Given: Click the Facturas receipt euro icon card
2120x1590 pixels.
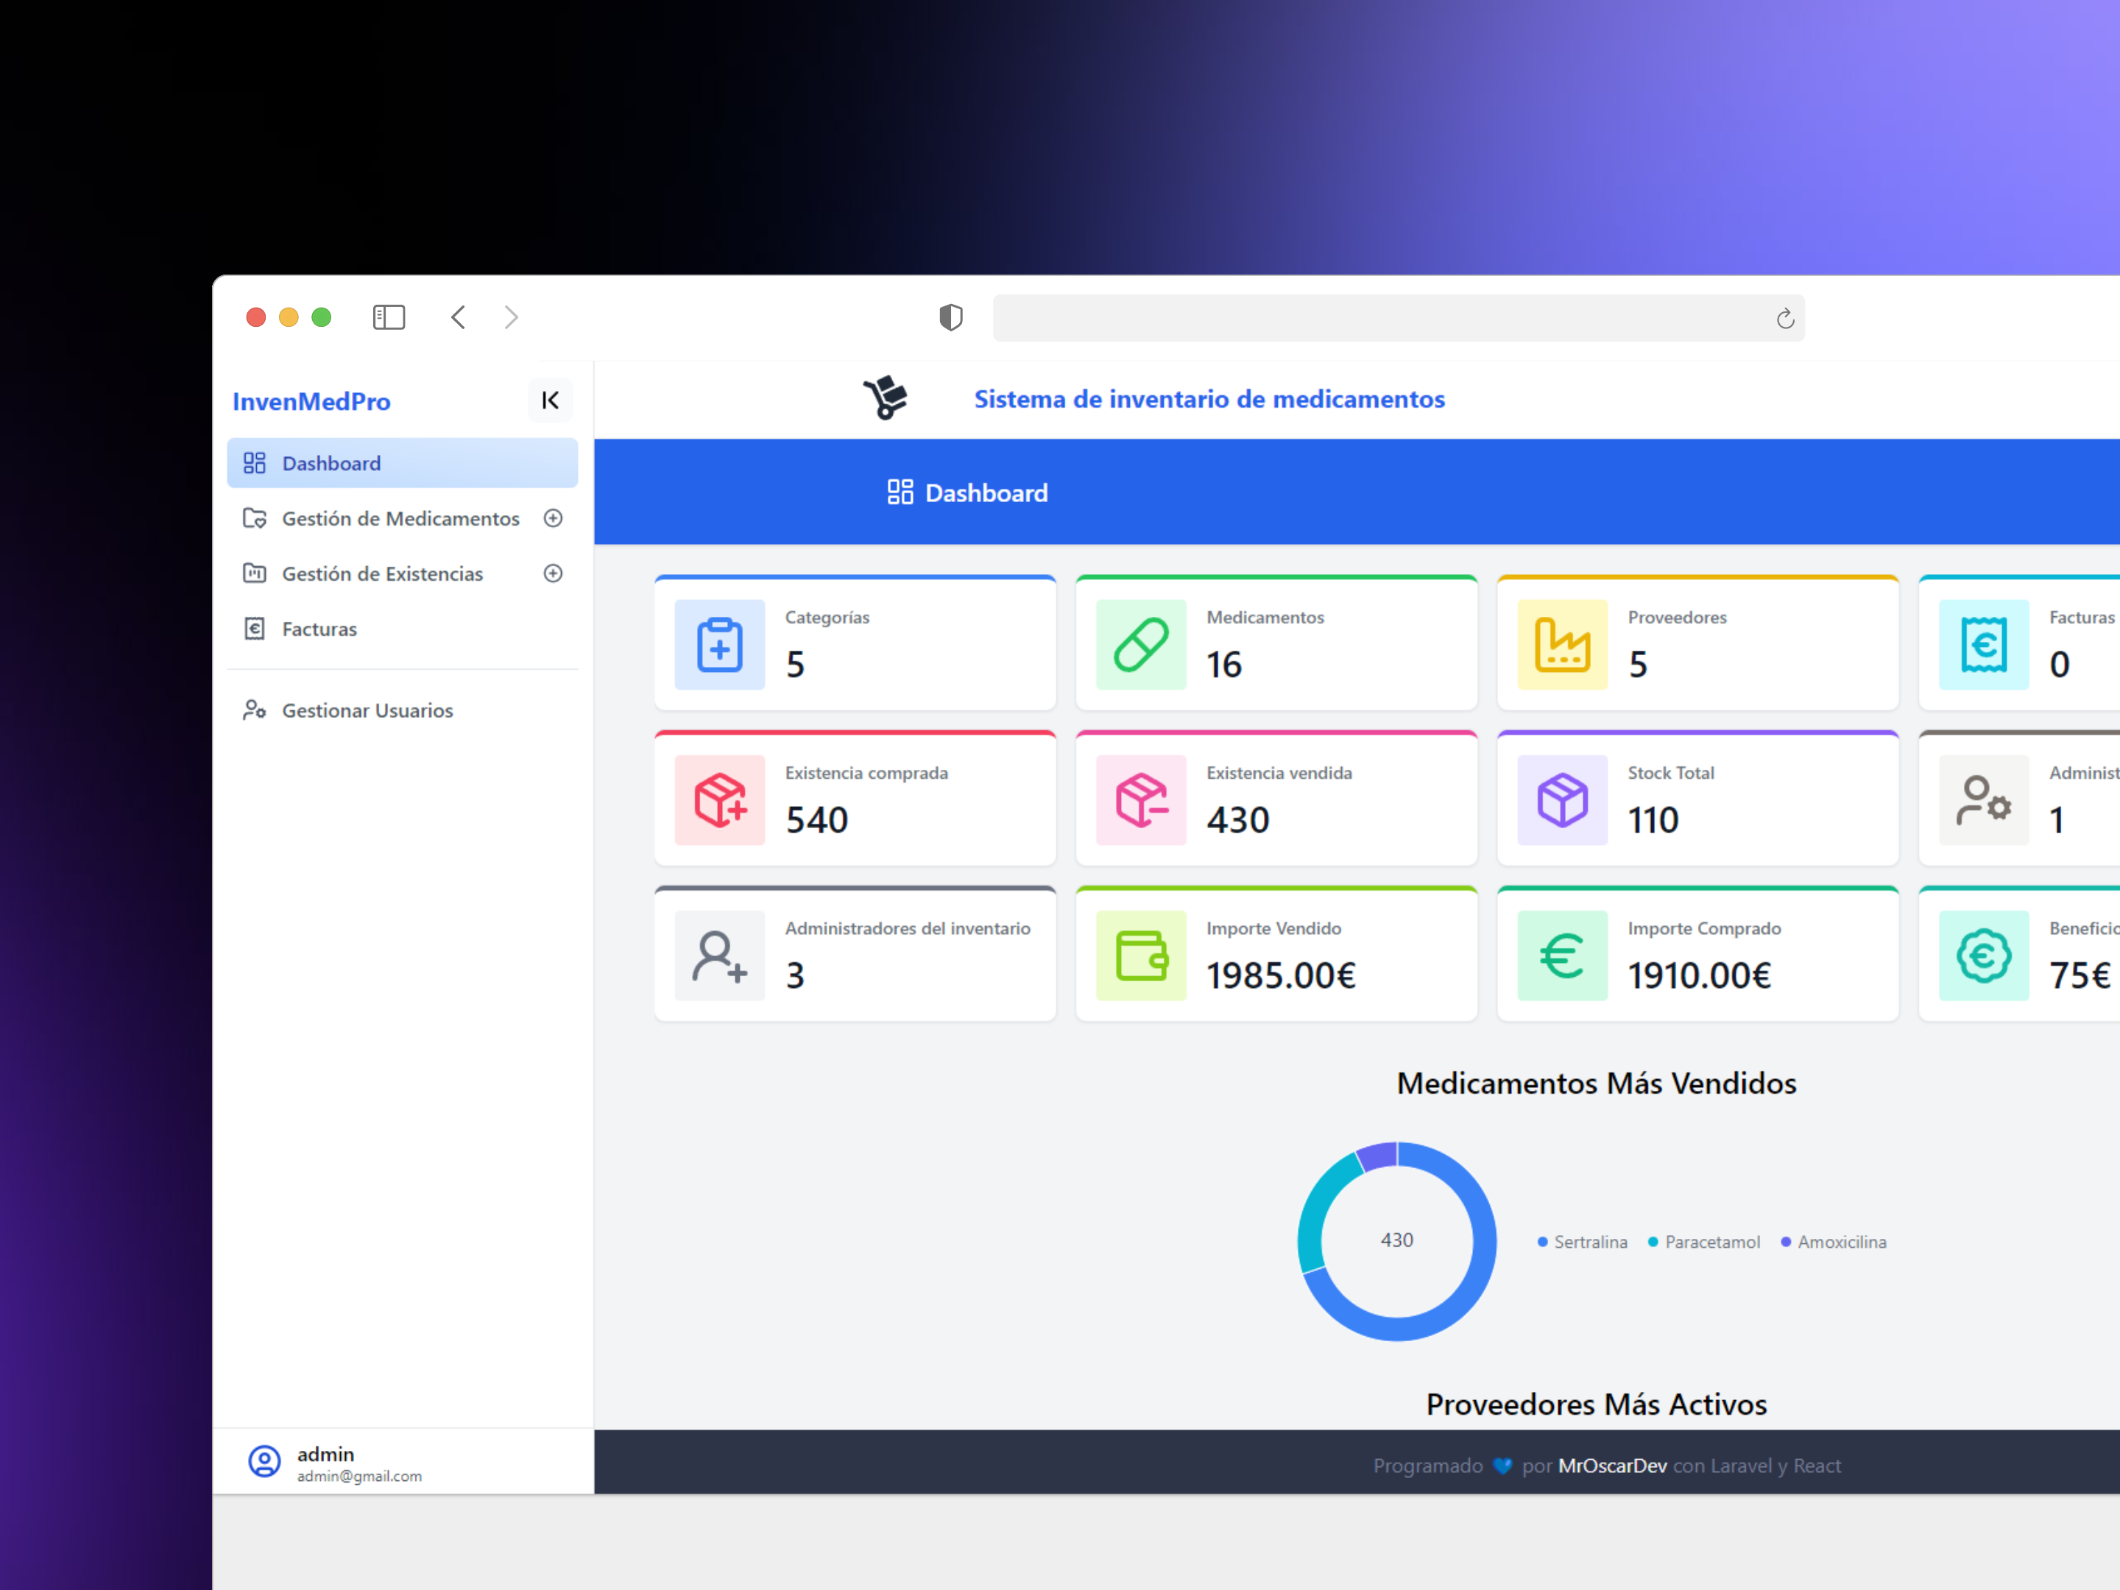Looking at the screenshot, I should [1984, 645].
